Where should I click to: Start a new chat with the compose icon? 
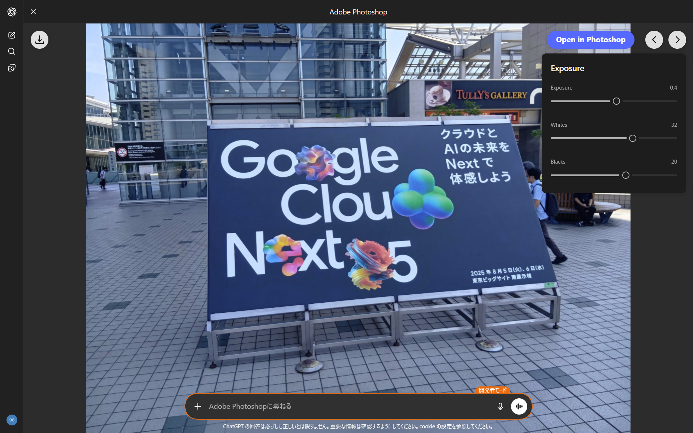pyautogui.click(x=12, y=35)
